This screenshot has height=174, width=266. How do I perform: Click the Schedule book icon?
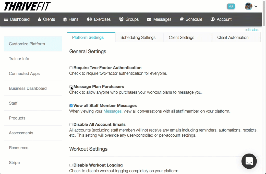pos(182,19)
